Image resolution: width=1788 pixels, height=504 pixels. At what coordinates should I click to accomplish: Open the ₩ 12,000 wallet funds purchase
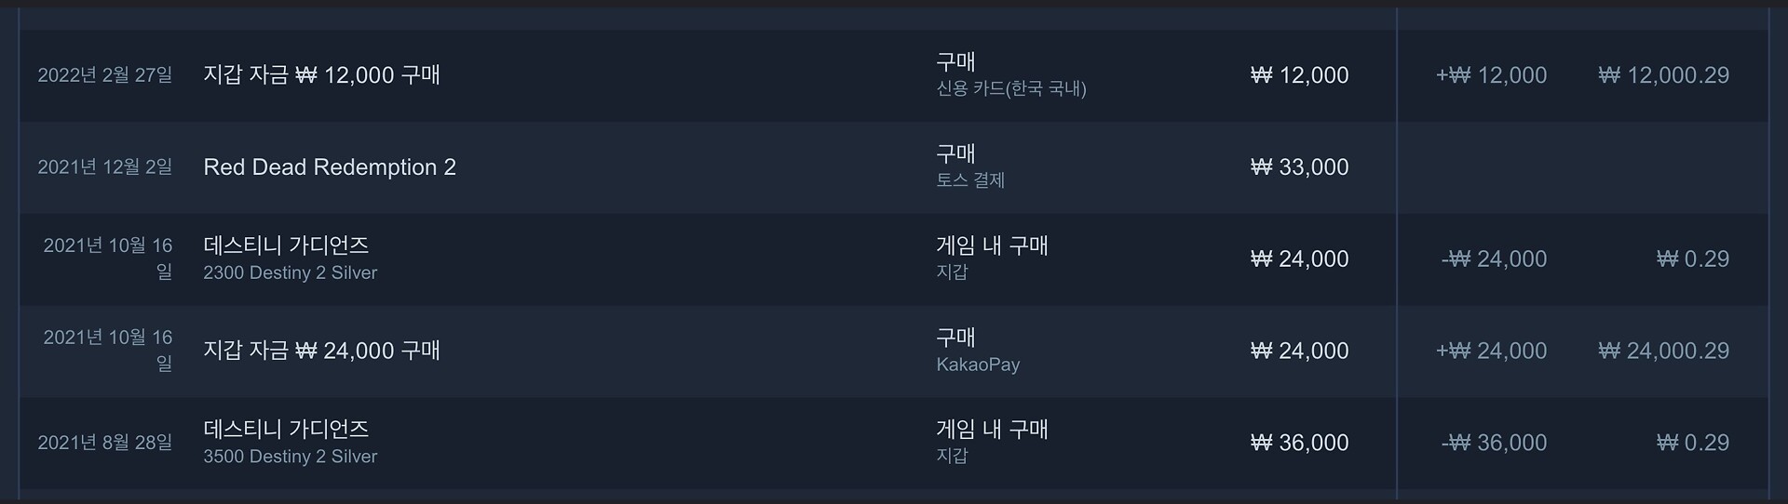321,75
